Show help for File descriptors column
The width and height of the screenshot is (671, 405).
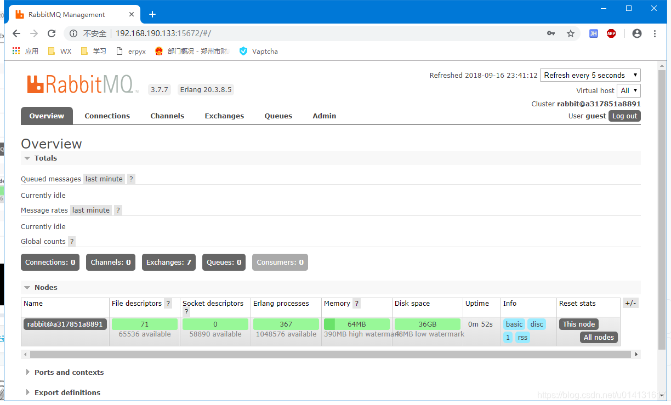pyautogui.click(x=168, y=304)
